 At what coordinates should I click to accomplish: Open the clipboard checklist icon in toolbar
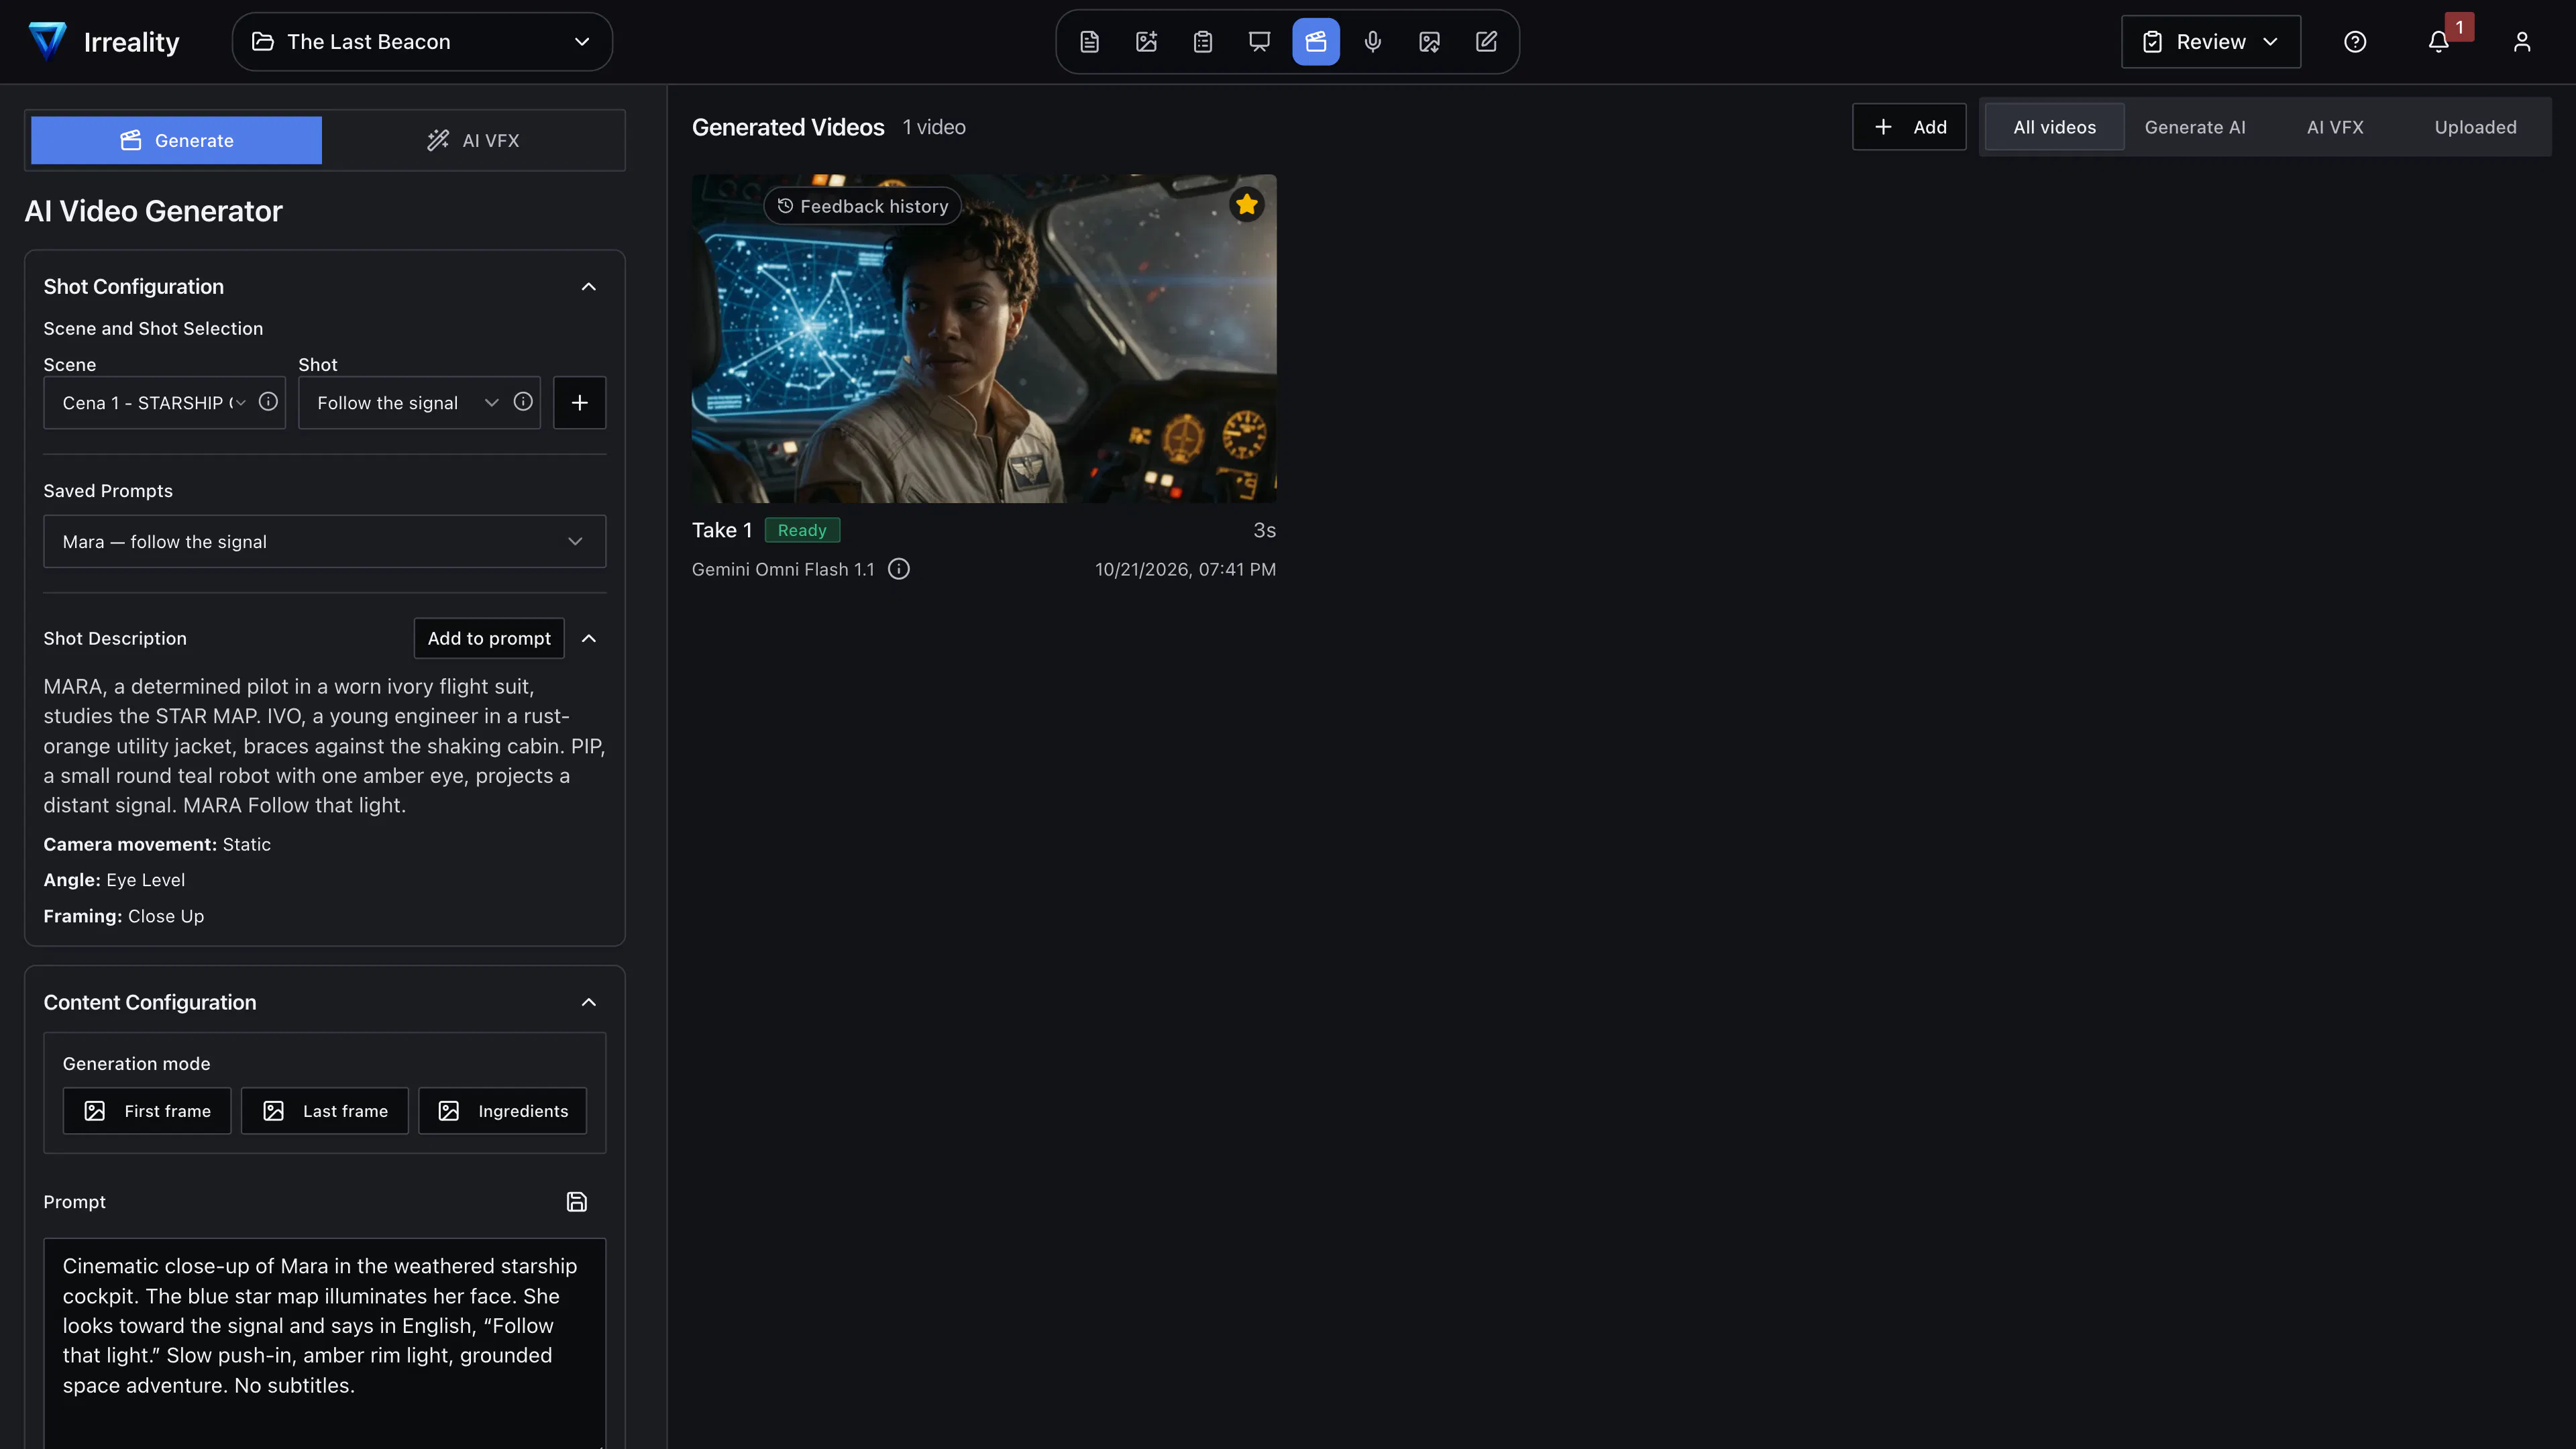point(1203,42)
